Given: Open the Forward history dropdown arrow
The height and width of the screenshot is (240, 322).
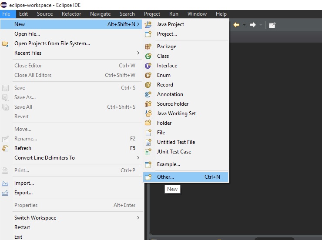Looking at the screenshot, I should (261, 25).
